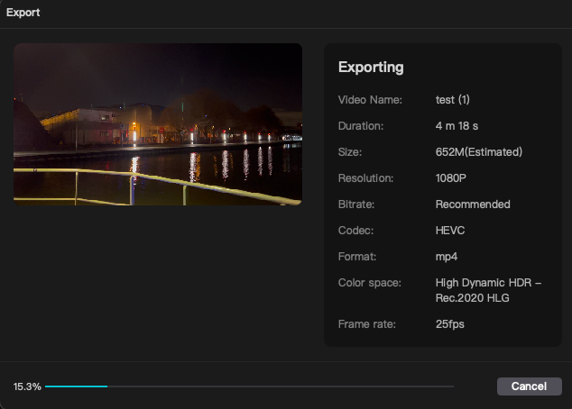
Task: Click the color space value High Dynamic HDR
Action: coord(488,290)
